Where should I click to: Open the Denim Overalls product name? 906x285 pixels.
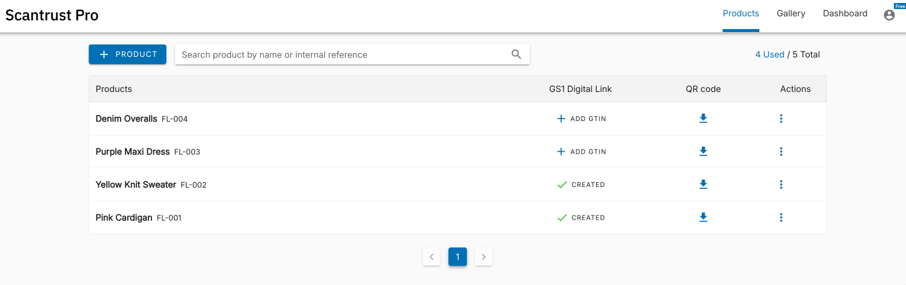pyautogui.click(x=126, y=119)
